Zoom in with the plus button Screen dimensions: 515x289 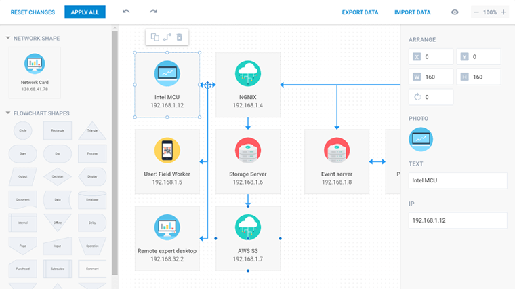(x=503, y=12)
